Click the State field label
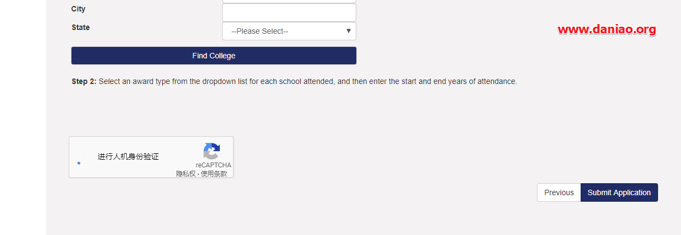Screen dimensions: 681x235 click(81, 27)
